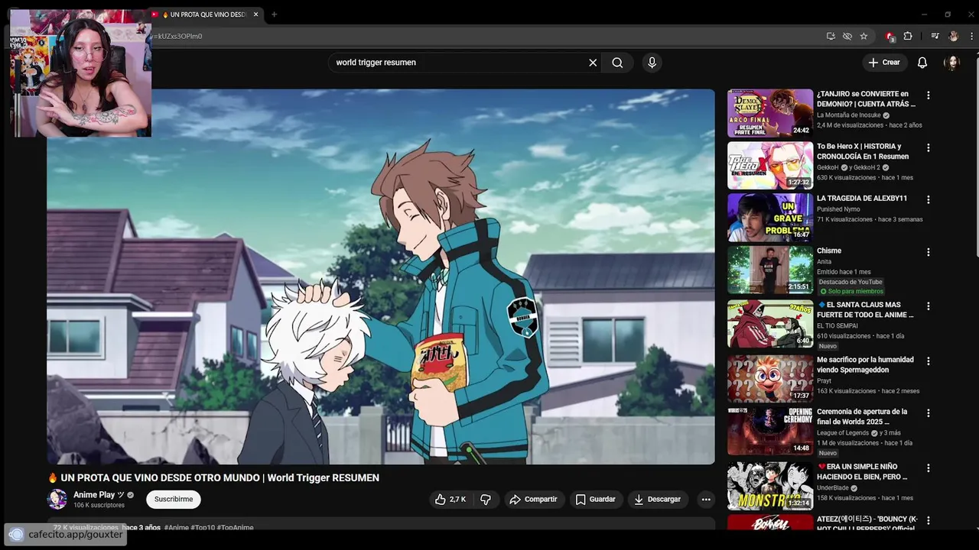This screenshot has width=979, height=550.
Task: Open To Be Hero X thumbnail
Action: (x=770, y=165)
